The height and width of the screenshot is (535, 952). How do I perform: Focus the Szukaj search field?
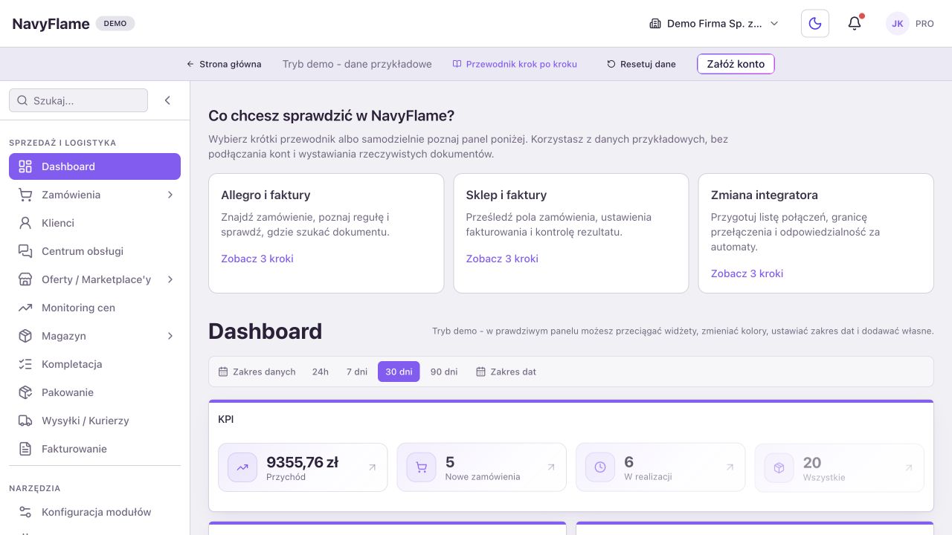tap(78, 100)
